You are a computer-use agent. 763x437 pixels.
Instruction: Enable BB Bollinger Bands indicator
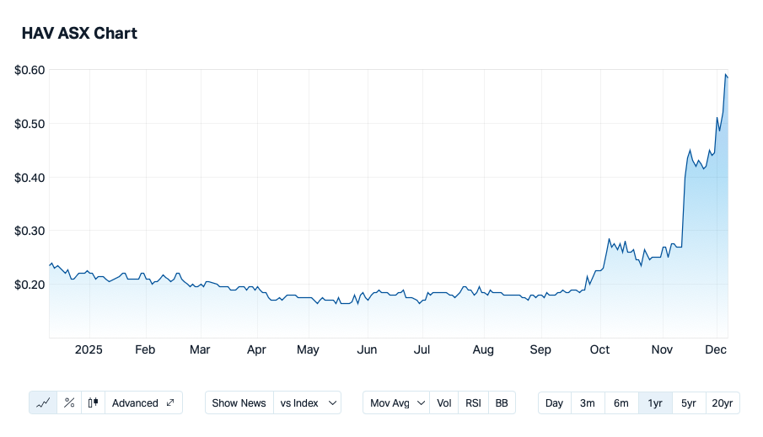click(x=502, y=402)
